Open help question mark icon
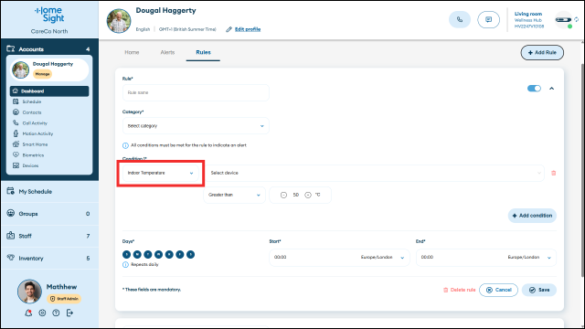Viewport: 585px width, 329px height. pyautogui.click(x=56, y=313)
